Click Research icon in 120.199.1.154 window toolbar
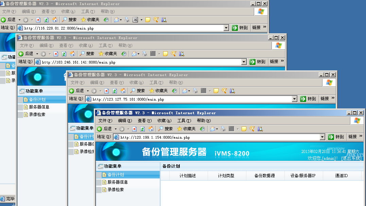Viewport: 366px width, 206px height. point(260,129)
